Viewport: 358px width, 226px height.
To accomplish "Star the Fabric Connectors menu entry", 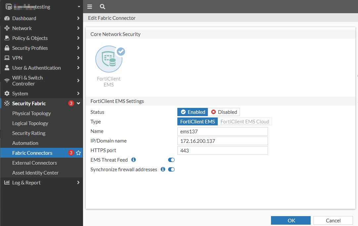I will tap(78, 153).
